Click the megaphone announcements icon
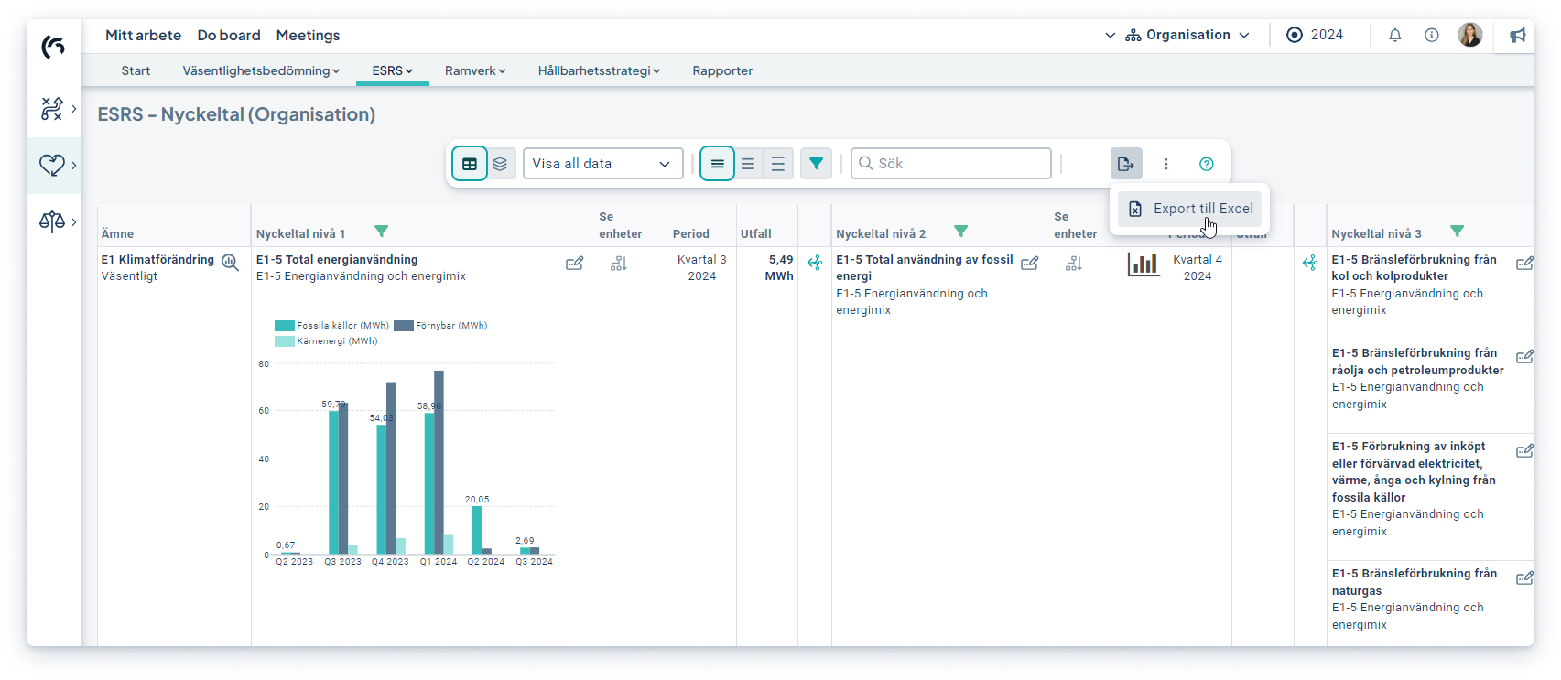1561x680 pixels. (1518, 35)
